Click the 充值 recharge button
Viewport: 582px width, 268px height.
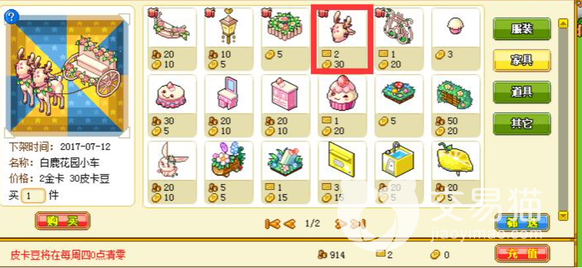tap(523, 253)
